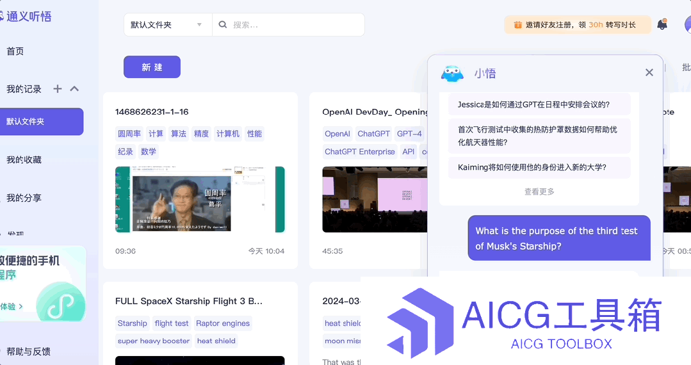The image size is (691, 365).
Task: Open 帮助与反馈 in the sidebar
Action: (28, 352)
